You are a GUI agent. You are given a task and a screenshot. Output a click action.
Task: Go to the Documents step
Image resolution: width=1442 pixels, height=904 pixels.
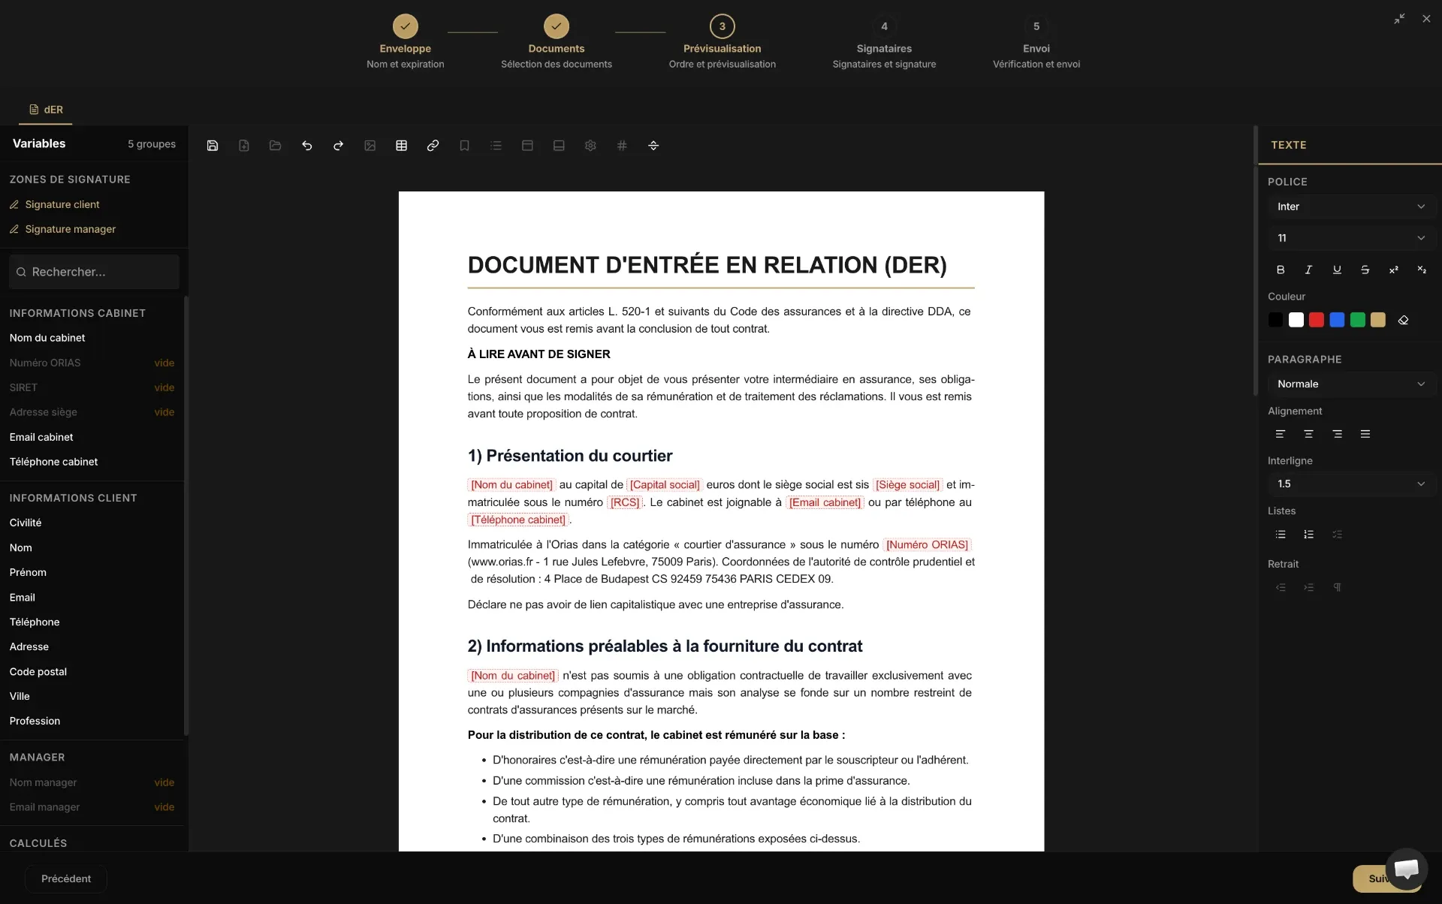tap(557, 42)
